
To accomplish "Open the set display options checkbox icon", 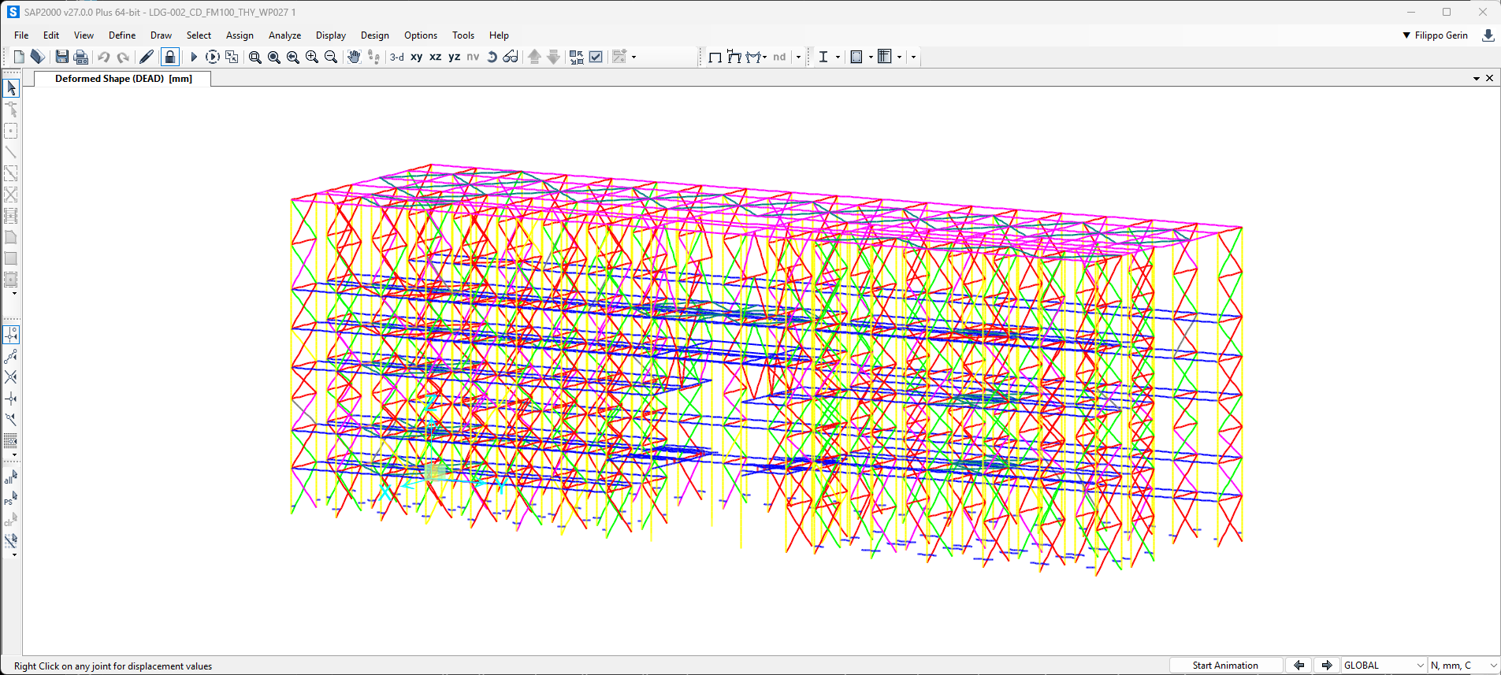I will (596, 57).
